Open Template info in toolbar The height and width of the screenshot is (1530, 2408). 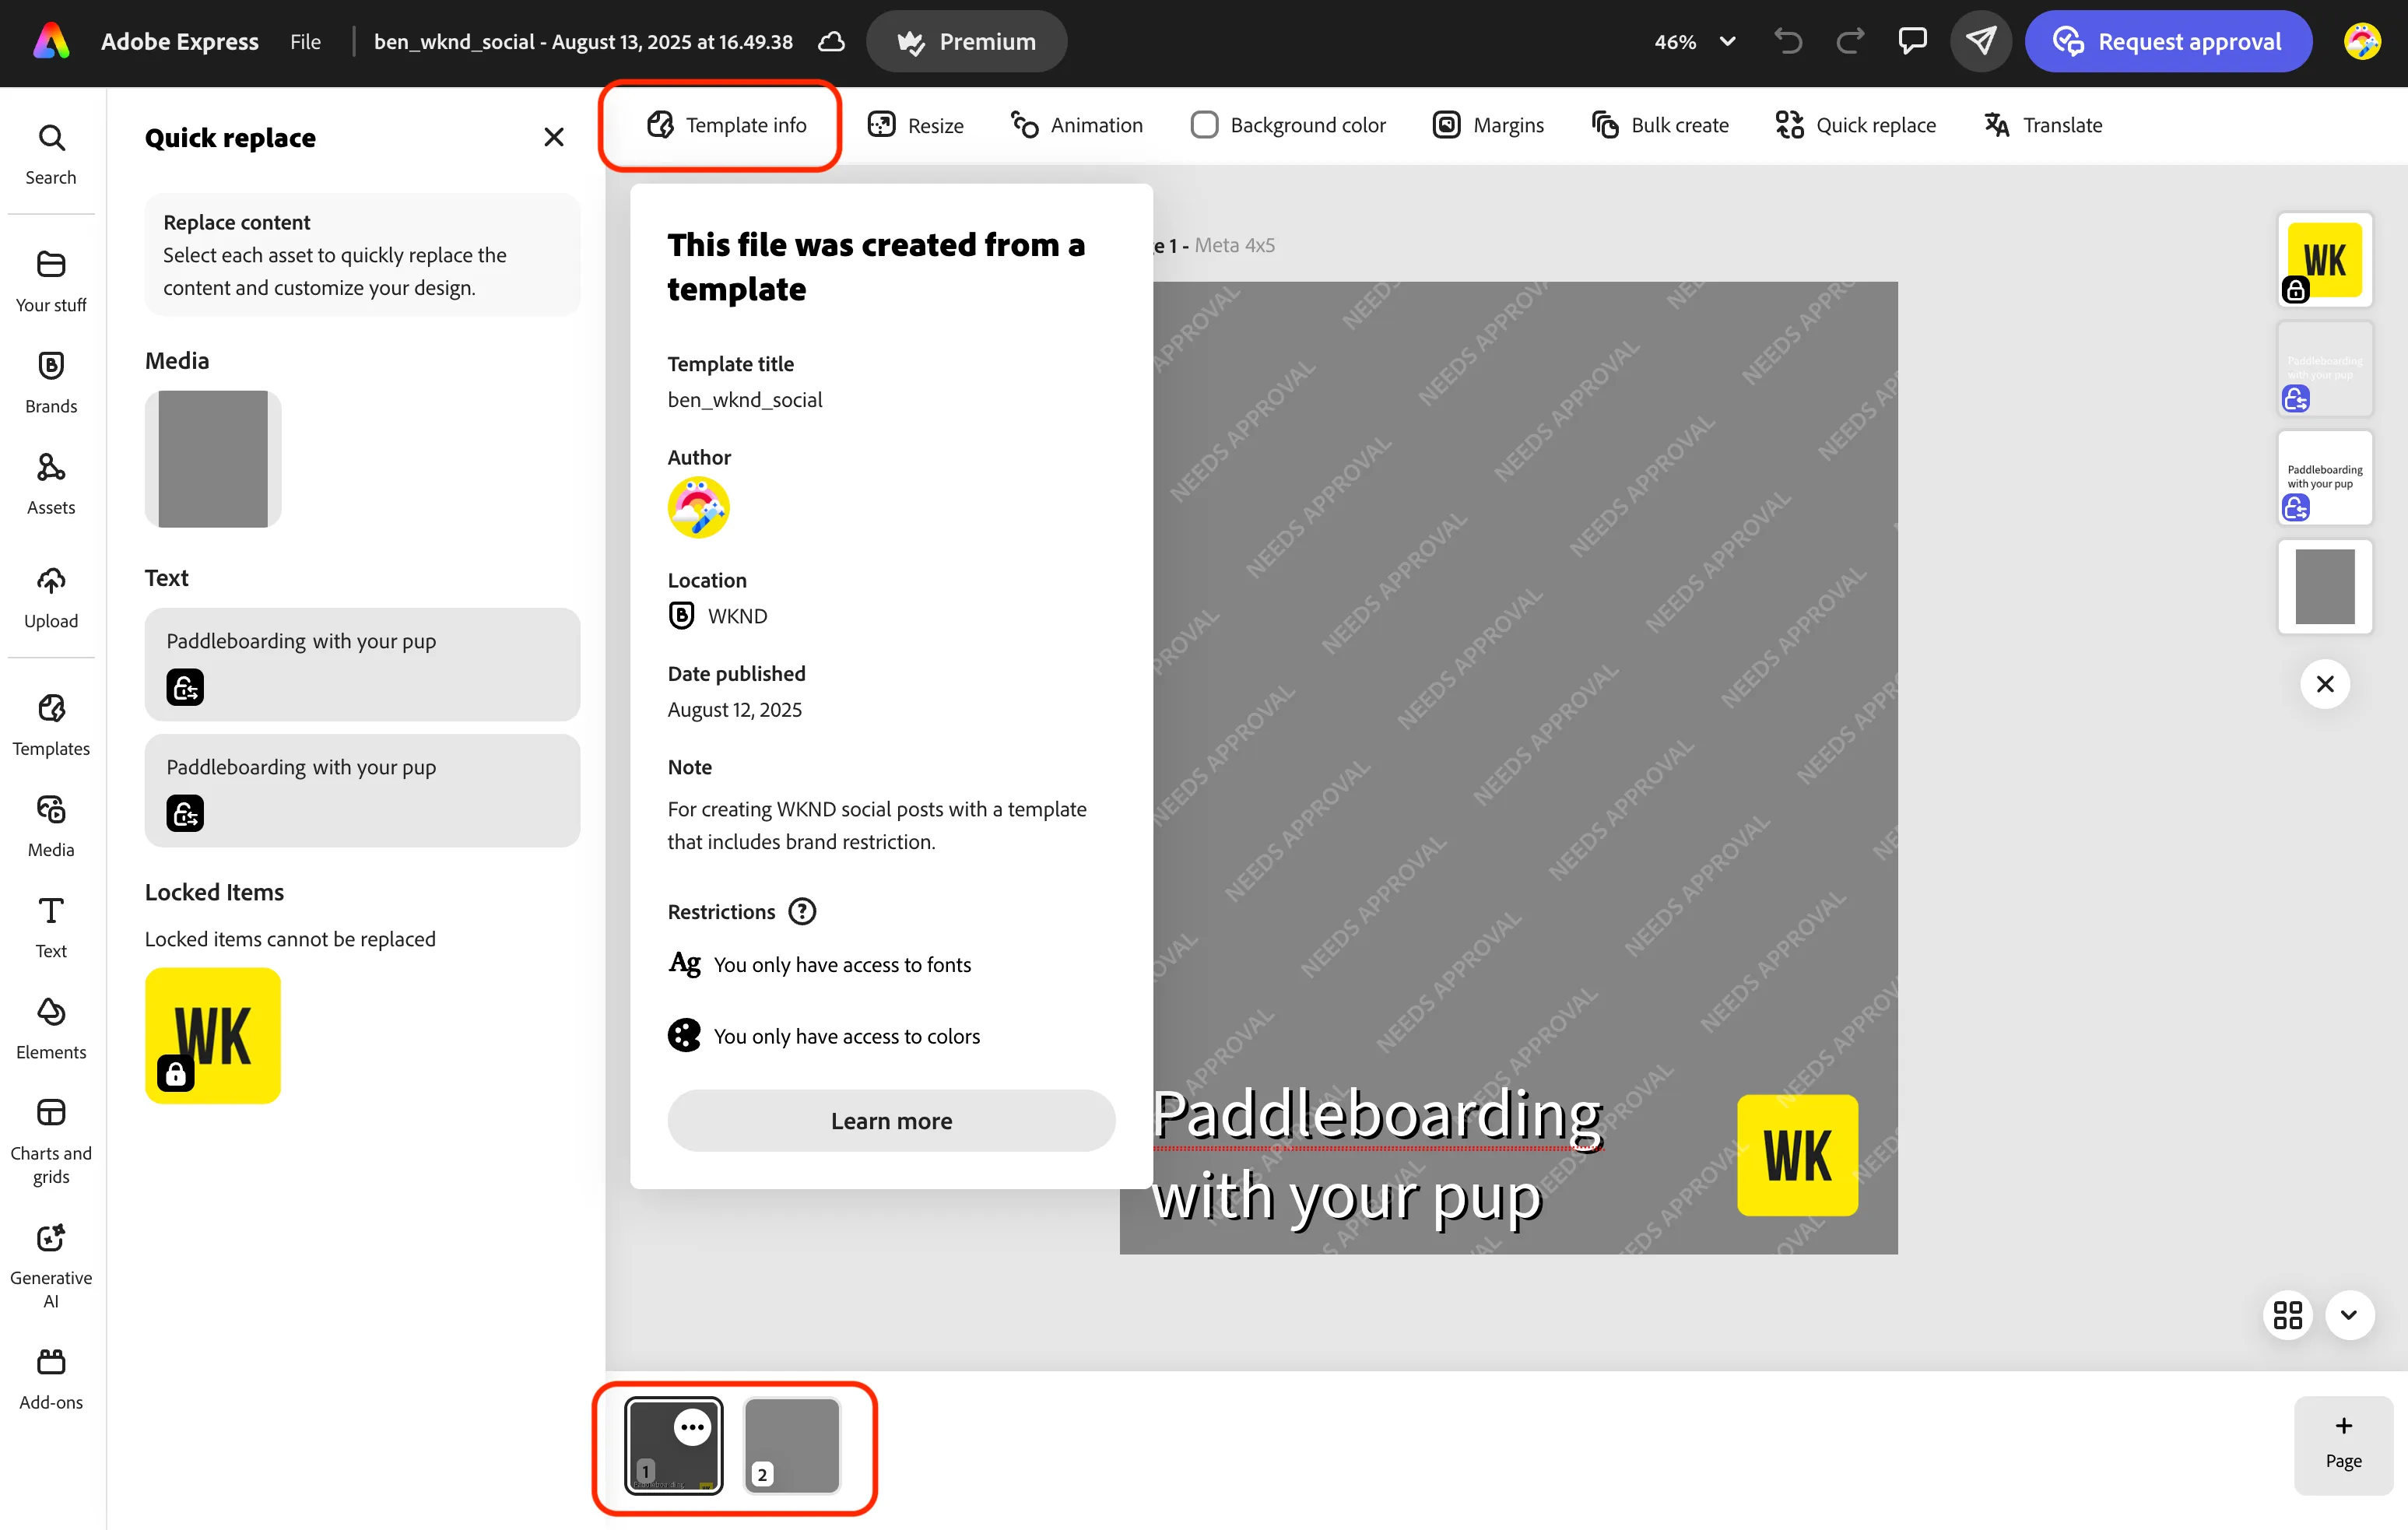click(x=727, y=125)
